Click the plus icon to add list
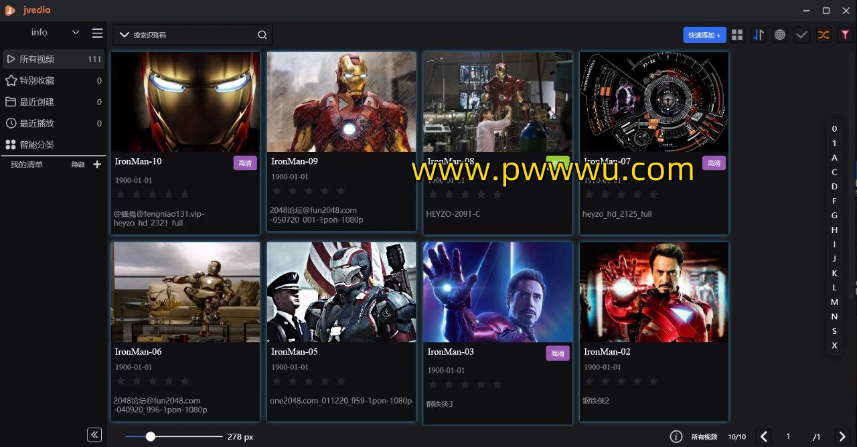Screen dimensions: 857x447 (97, 165)
